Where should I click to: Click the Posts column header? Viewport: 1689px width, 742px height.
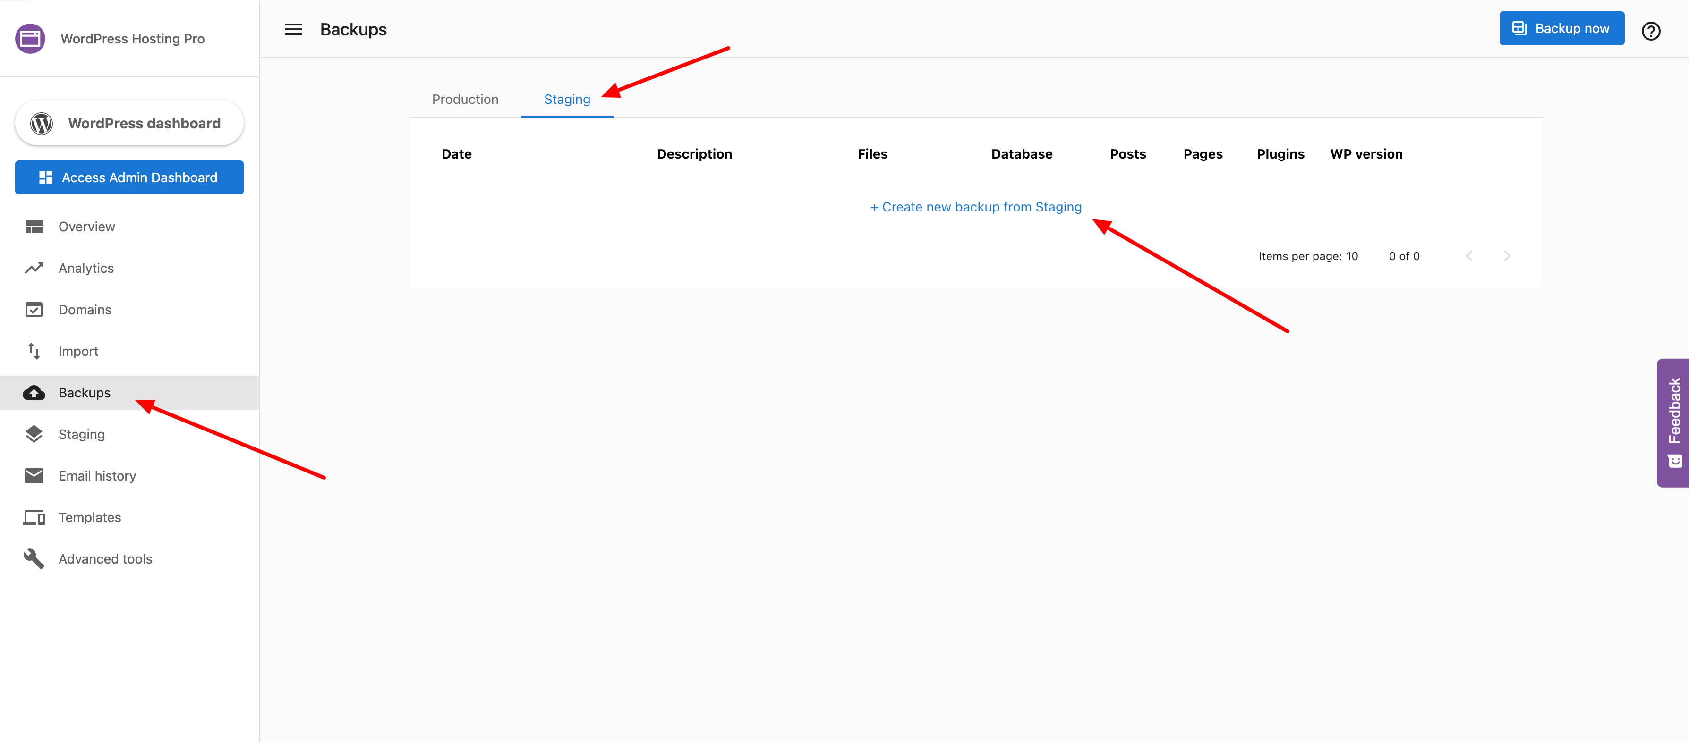(x=1128, y=154)
